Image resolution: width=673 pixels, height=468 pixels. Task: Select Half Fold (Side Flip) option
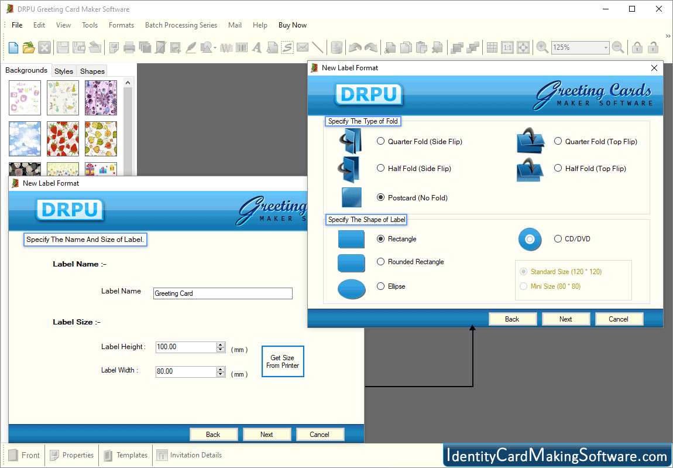click(381, 168)
